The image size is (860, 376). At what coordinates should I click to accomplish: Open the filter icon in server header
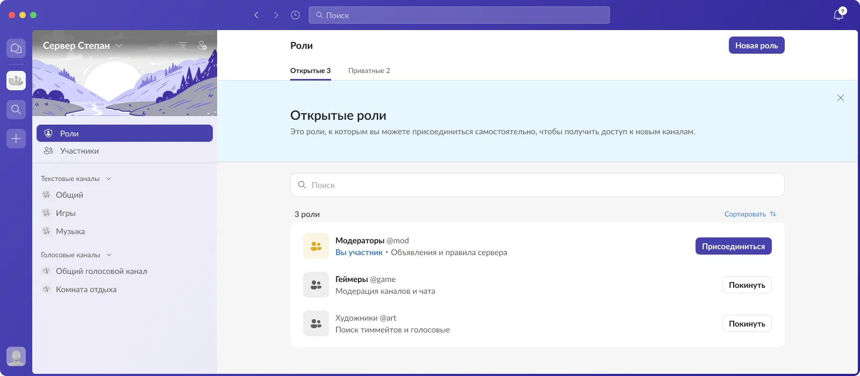pos(183,45)
